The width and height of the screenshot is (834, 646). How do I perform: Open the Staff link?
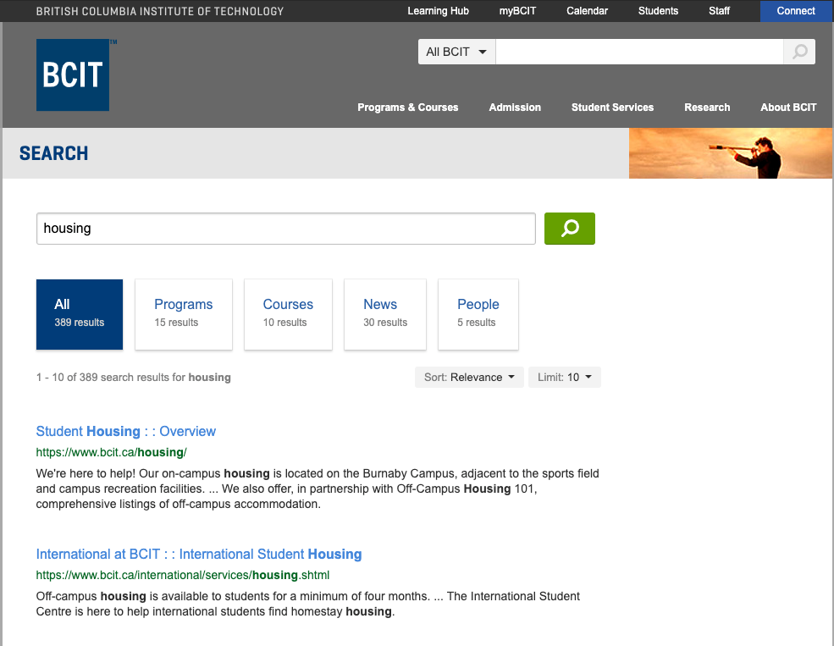[x=719, y=11]
